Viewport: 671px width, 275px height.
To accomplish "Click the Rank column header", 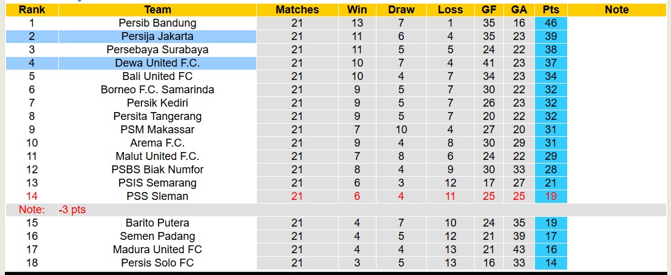I will [x=32, y=10].
